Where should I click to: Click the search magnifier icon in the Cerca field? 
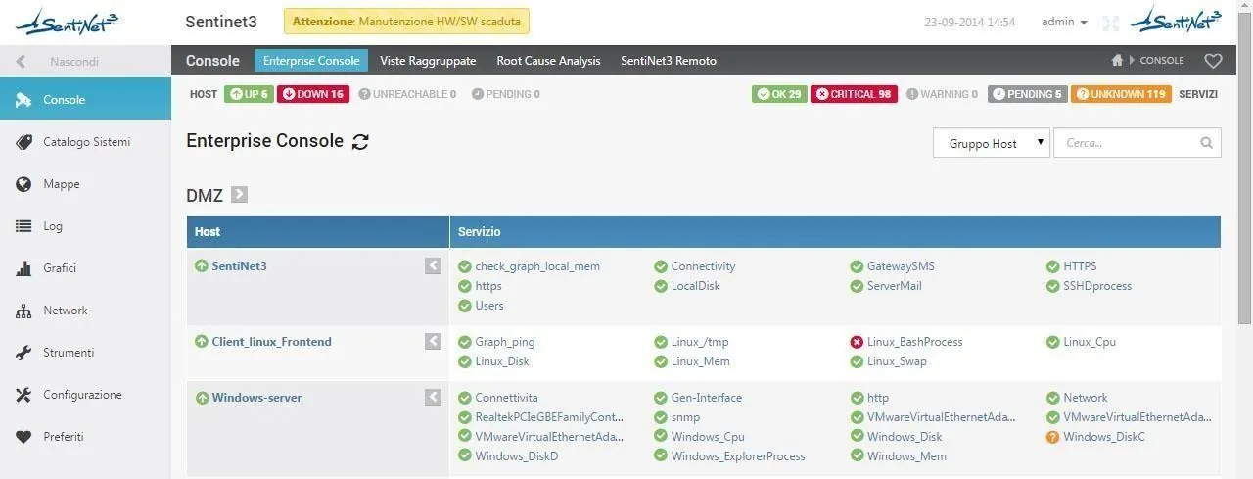tap(1206, 143)
